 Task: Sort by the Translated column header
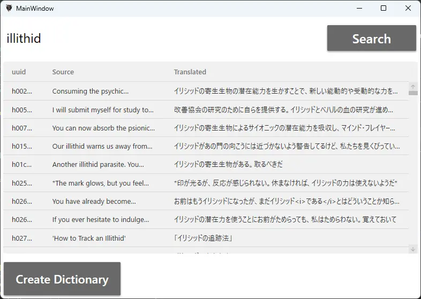[x=190, y=72]
